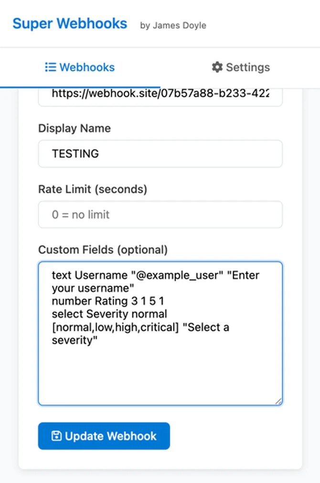This screenshot has width=320, height=483.
Task: Open the Super Webhooks heading link
Action: pyautogui.click(x=70, y=23)
